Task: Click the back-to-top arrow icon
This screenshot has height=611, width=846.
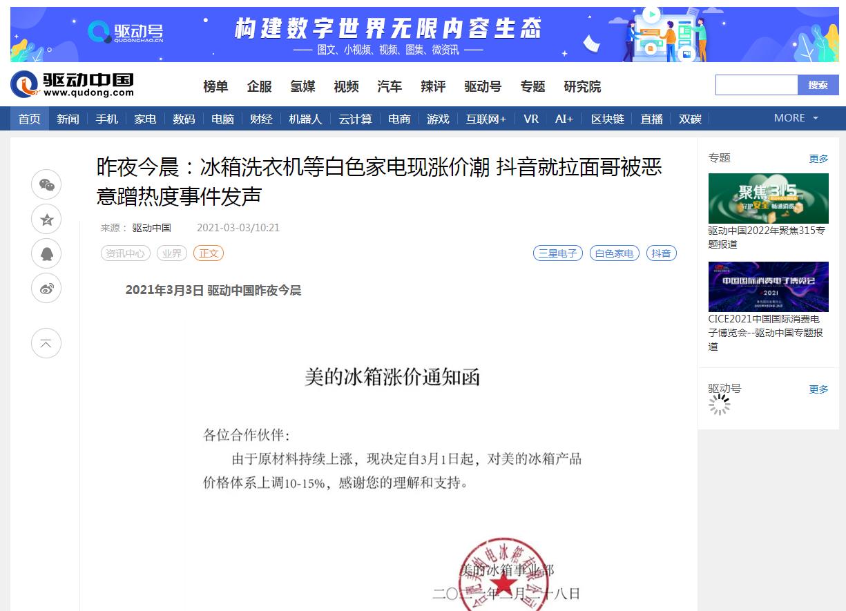Action: 46,343
